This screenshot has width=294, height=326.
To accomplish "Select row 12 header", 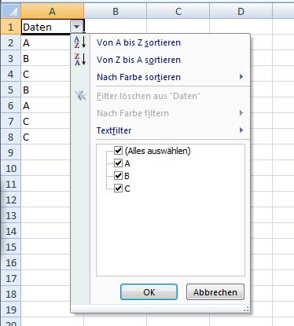I will click(x=11, y=200).
